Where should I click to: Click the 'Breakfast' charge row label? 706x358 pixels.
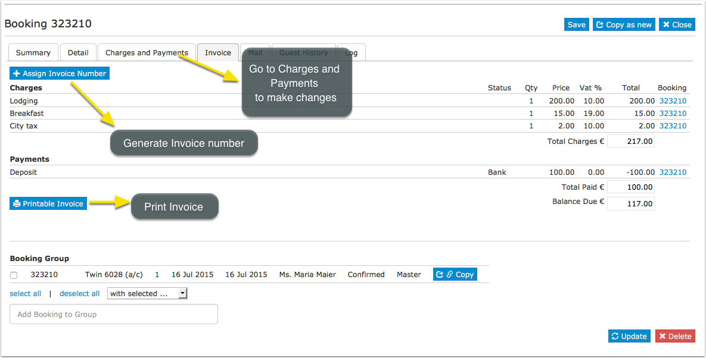(27, 113)
